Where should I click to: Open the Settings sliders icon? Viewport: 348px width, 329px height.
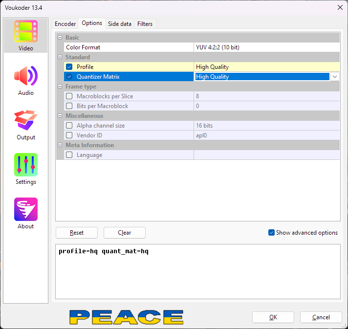click(26, 166)
